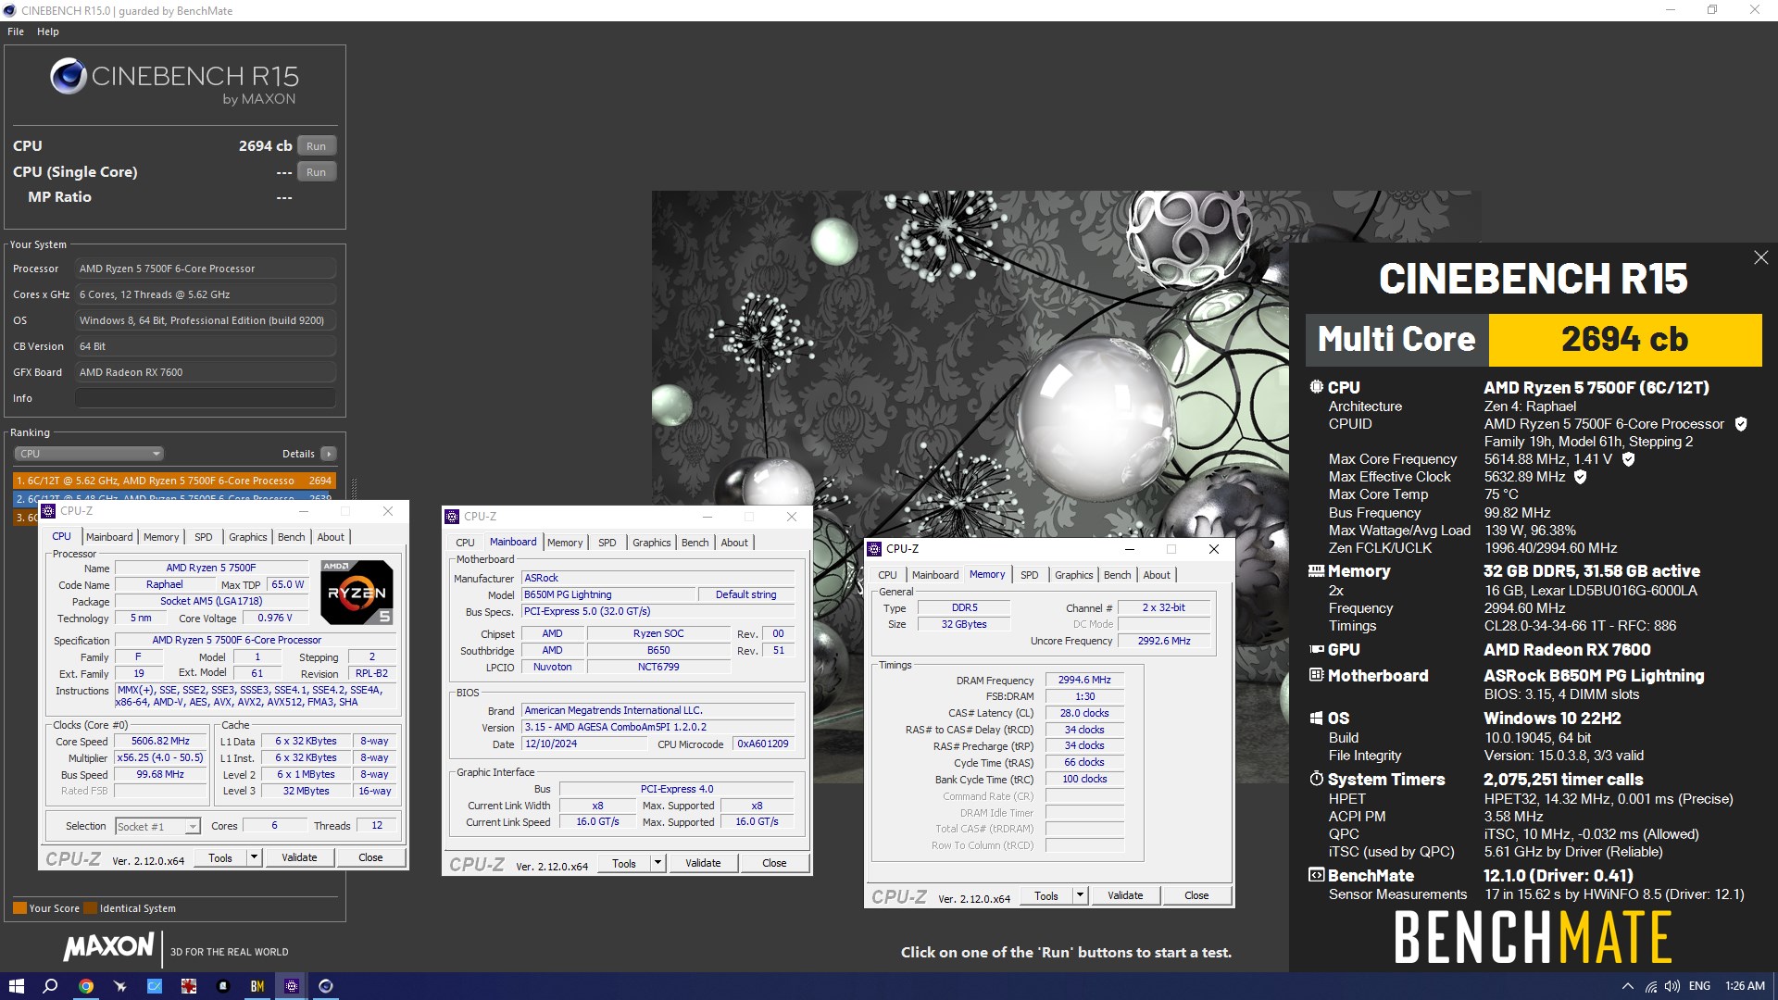Click the shield icon beside Max Core Frequency
The height and width of the screenshot is (1000, 1778).
(1629, 459)
